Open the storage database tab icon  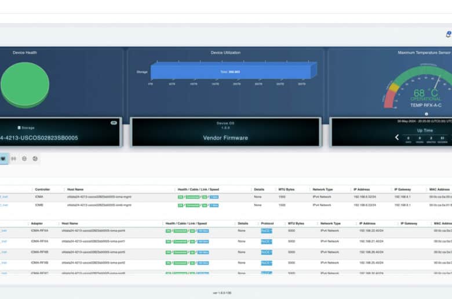pos(24,159)
